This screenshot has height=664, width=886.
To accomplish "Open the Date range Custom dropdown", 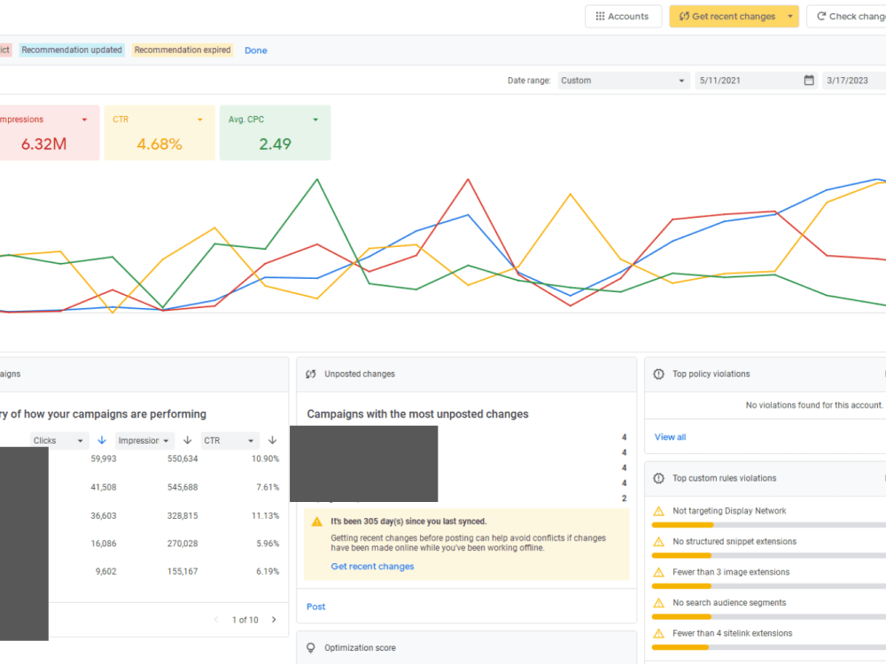I will pyautogui.click(x=623, y=81).
